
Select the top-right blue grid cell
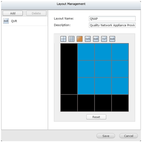click(x=120, y=52)
